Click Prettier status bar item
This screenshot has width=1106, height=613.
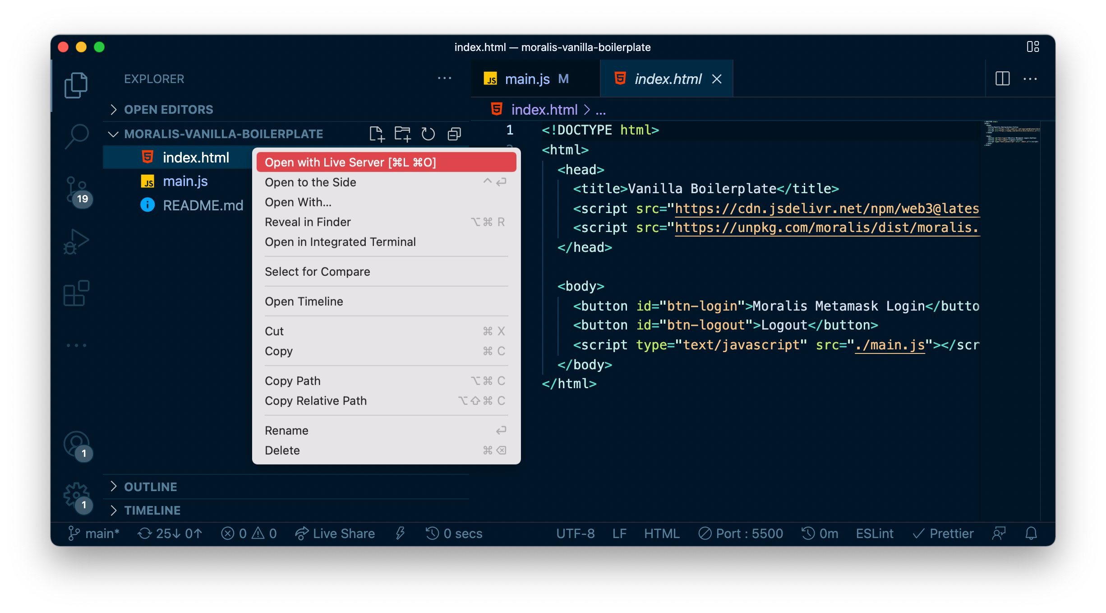(943, 534)
